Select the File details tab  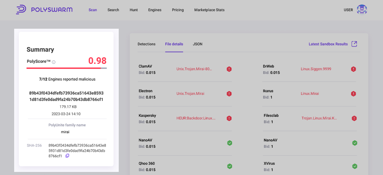click(174, 44)
